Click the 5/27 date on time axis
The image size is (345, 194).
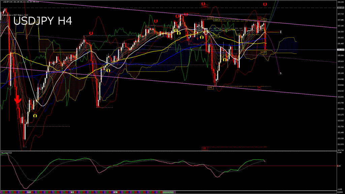click(29, 192)
